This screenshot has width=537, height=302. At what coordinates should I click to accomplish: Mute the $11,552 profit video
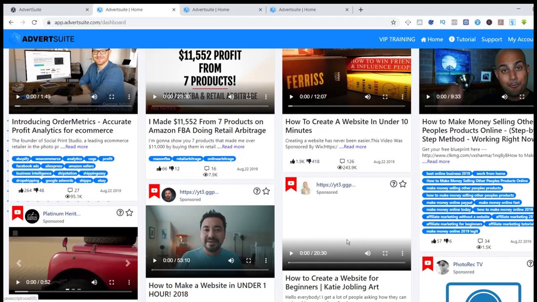(231, 97)
